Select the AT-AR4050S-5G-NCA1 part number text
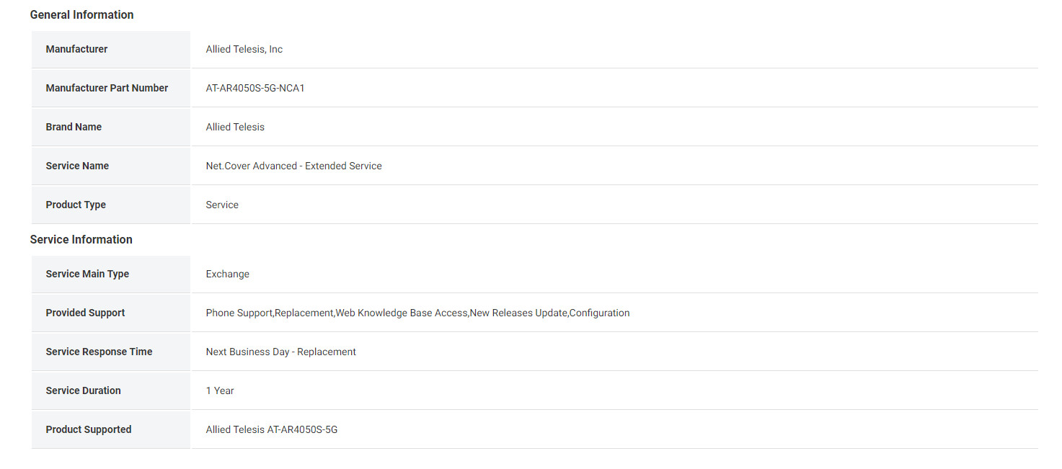Image resolution: width=1062 pixels, height=469 pixels. coord(255,88)
